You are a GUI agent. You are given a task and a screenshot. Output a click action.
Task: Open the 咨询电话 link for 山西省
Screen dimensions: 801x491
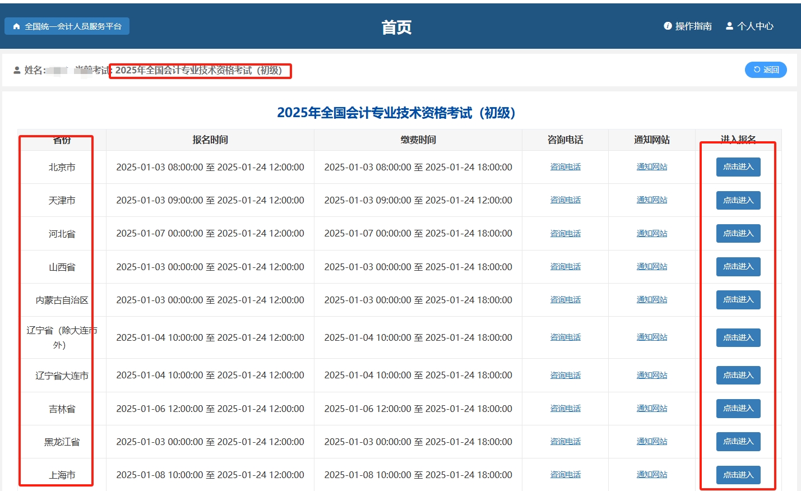click(565, 266)
